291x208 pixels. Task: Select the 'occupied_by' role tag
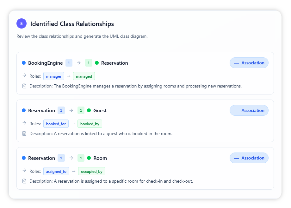[92, 172]
